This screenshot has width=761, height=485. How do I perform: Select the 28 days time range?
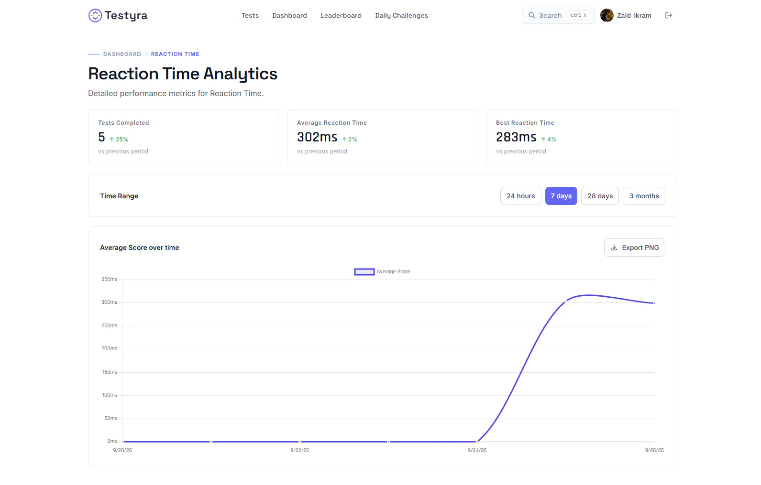click(600, 196)
